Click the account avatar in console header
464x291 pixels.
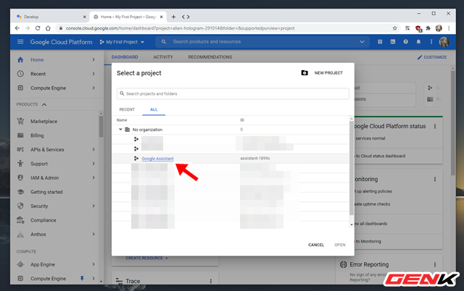444,42
